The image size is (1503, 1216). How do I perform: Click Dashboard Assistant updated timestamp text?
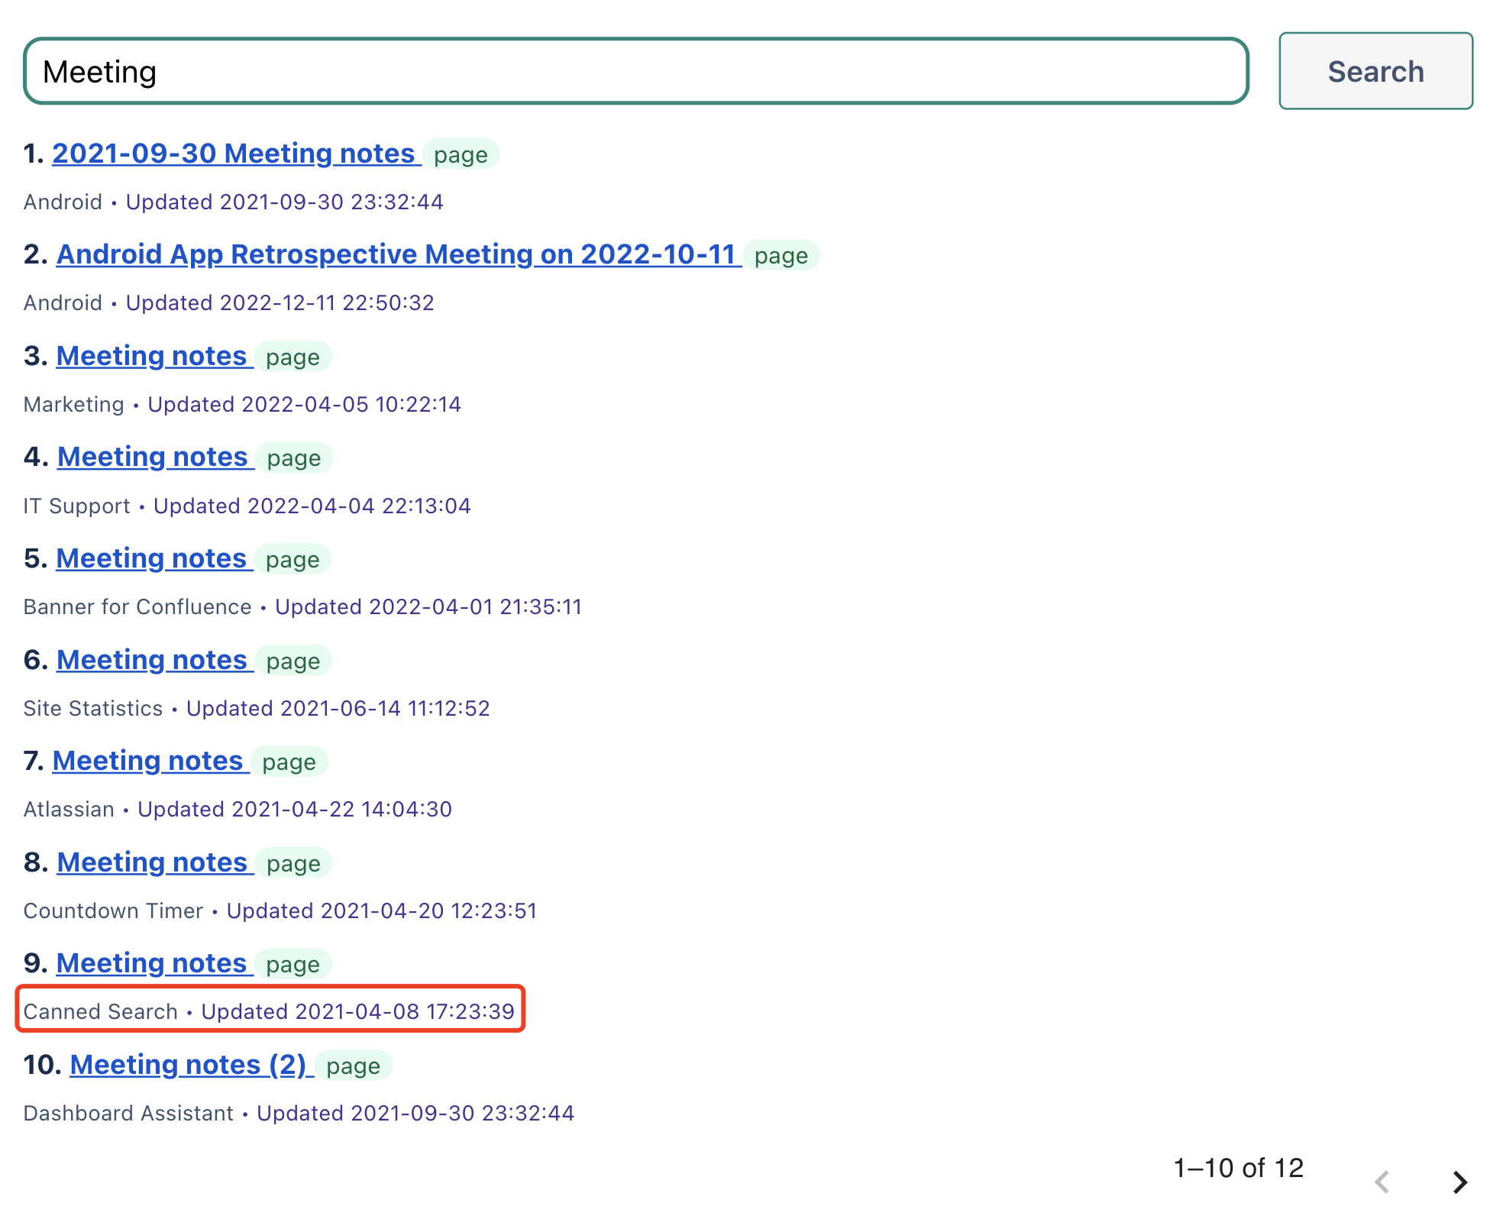click(415, 1113)
